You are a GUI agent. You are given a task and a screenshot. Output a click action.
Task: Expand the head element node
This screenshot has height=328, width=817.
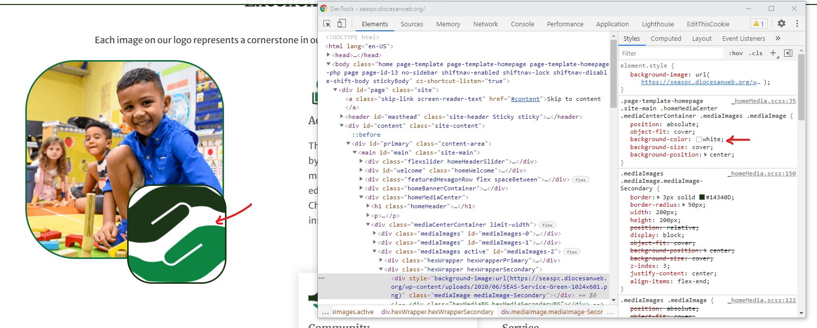[x=328, y=55]
